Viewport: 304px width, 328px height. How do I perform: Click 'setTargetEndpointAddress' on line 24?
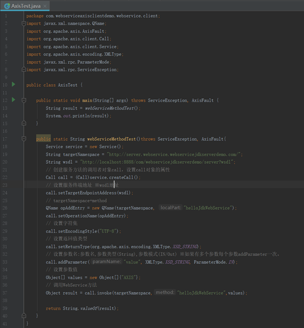pos(87,193)
